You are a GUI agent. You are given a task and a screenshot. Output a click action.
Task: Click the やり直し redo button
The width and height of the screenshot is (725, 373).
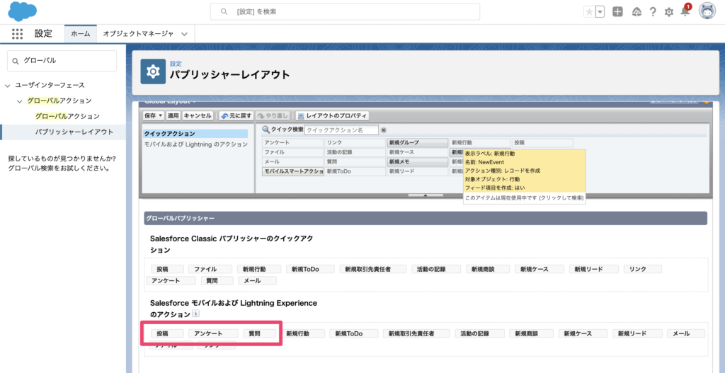pos(273,115)
